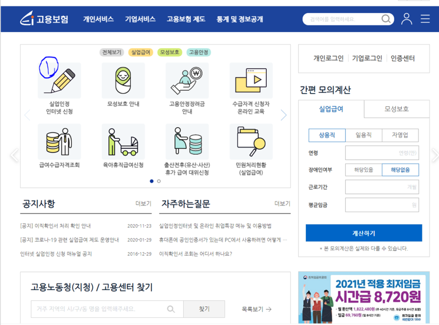Select the 상용직 employment type option
Image resolution: width=439 pixels, height=325 pixels.
327,135
